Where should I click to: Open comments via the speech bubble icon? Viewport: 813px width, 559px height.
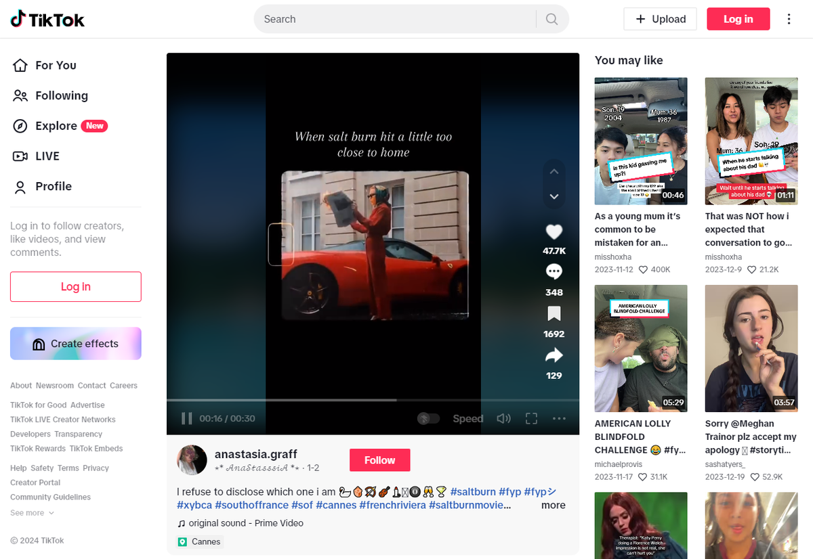[554, 272]
